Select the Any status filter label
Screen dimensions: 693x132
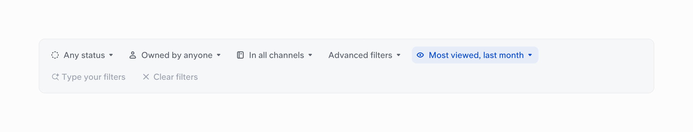pyautogui.click(x=84, y=55)
